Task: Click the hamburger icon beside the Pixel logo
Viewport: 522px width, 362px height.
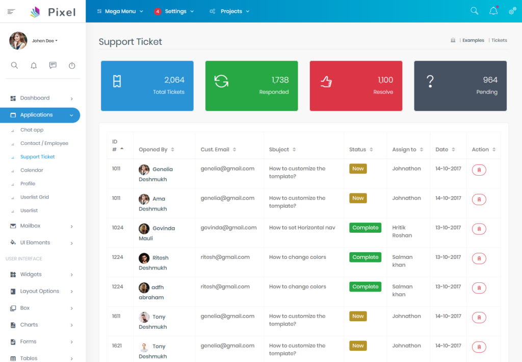Action: [x=10, y=11]
